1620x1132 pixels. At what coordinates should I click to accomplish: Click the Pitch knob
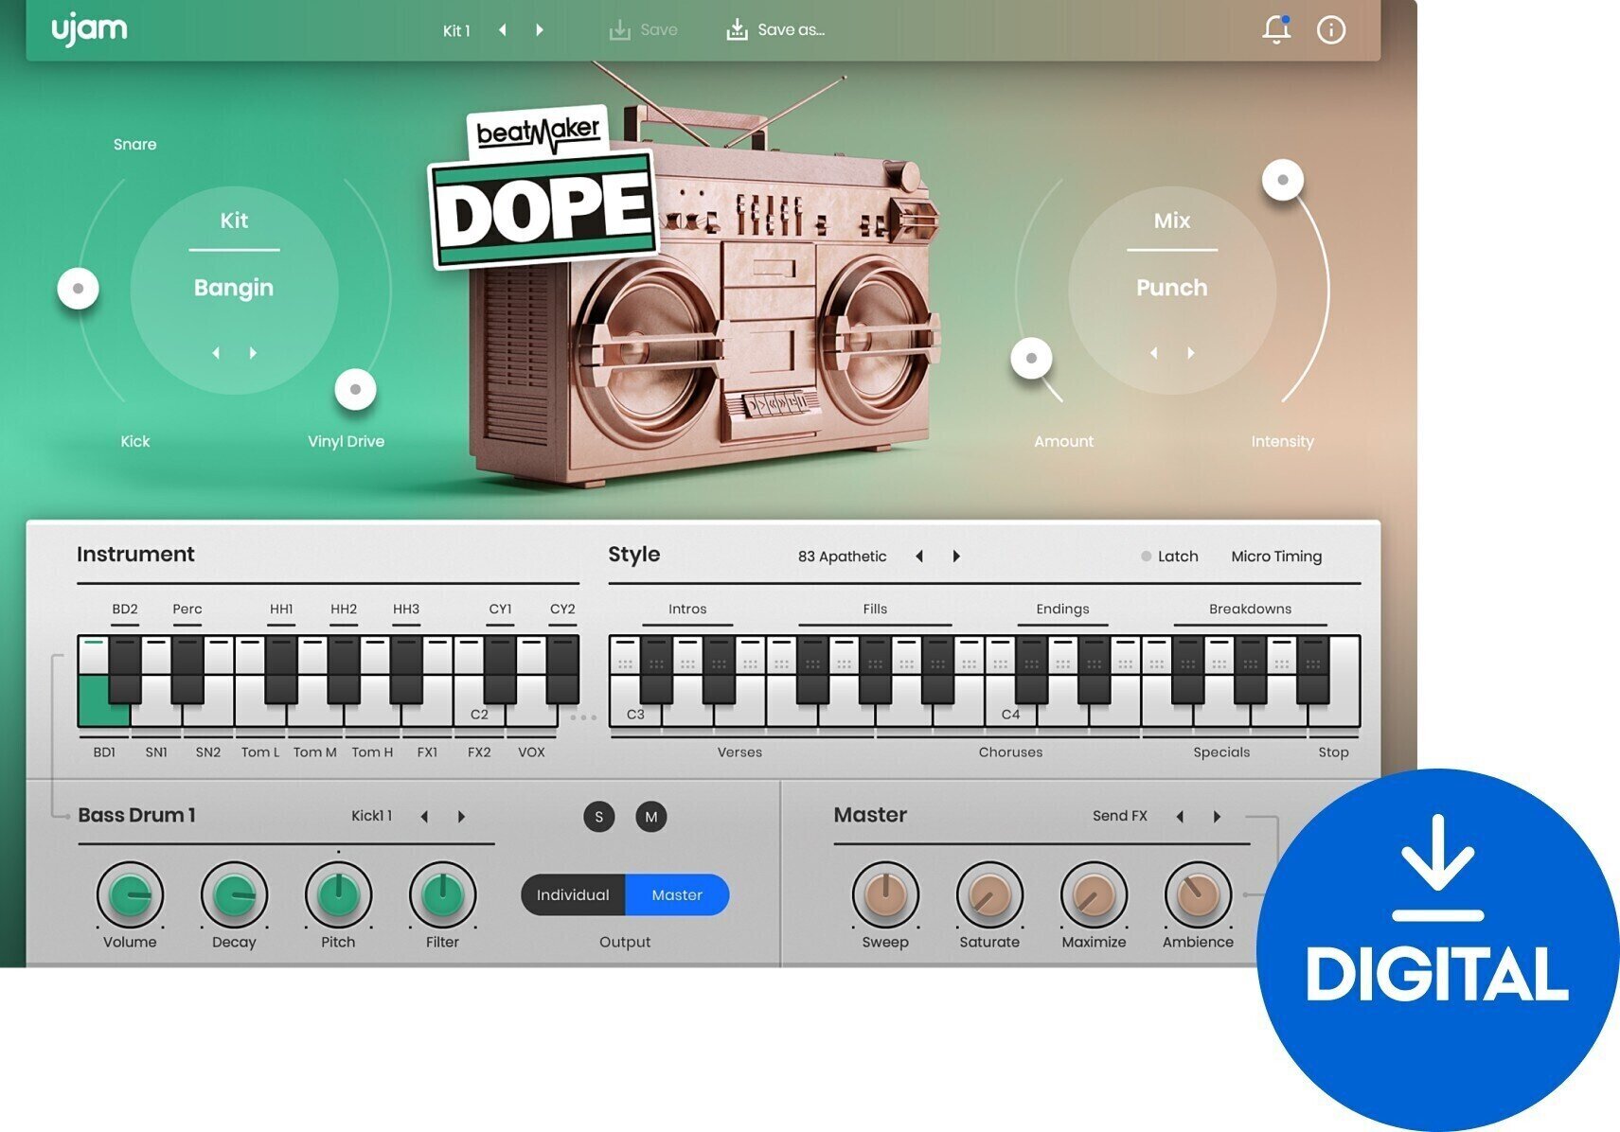(338, 895)
